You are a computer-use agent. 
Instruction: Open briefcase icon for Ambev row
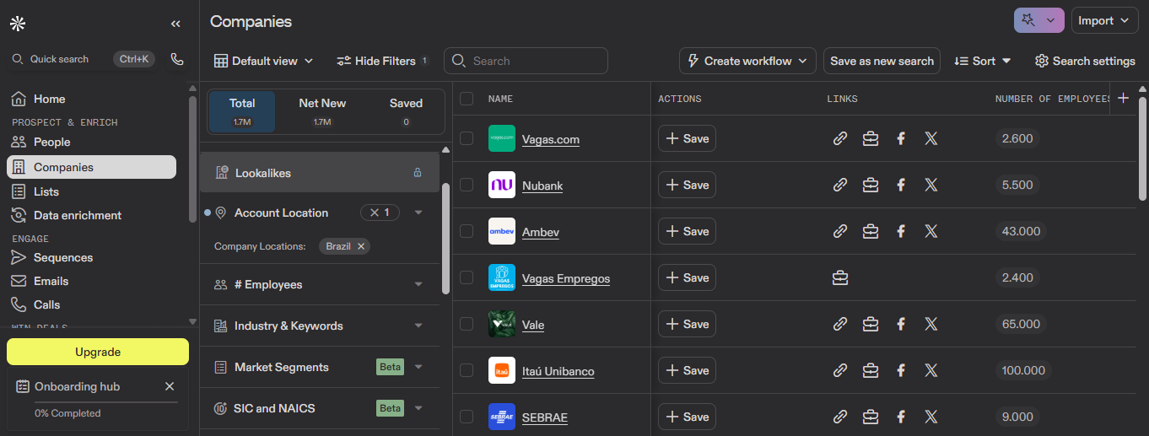tap(871, 231)
